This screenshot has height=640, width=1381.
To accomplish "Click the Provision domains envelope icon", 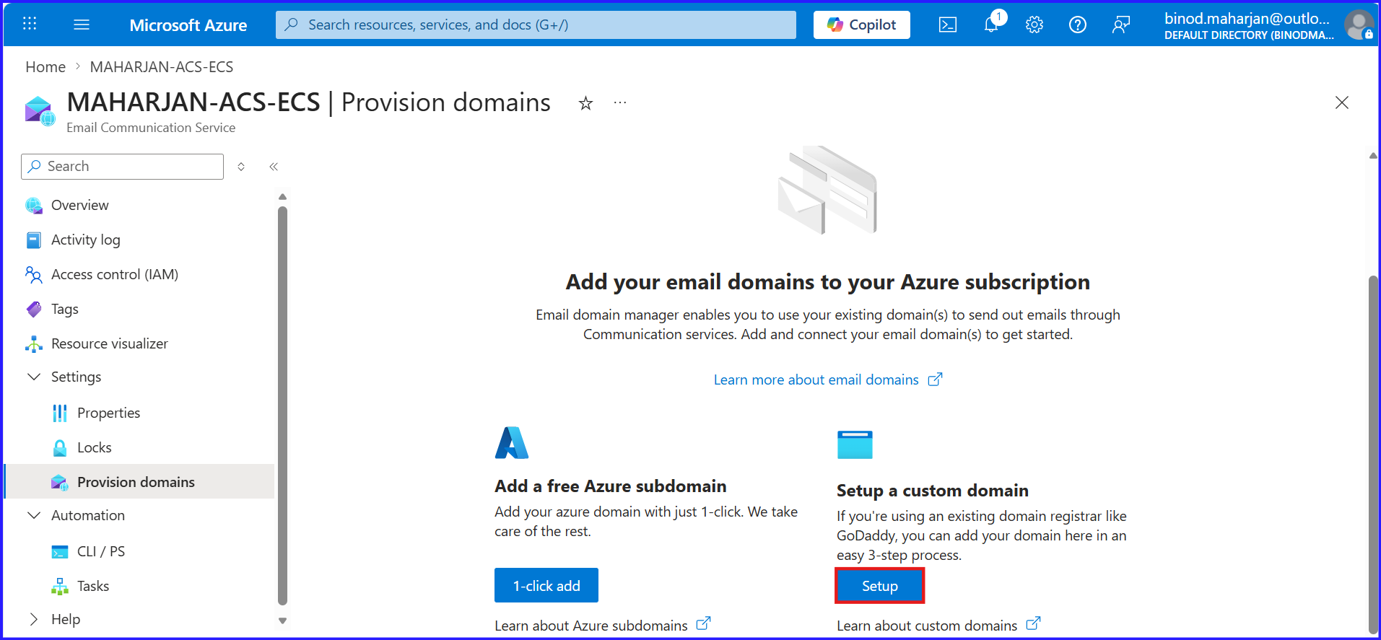I will 60,483.
